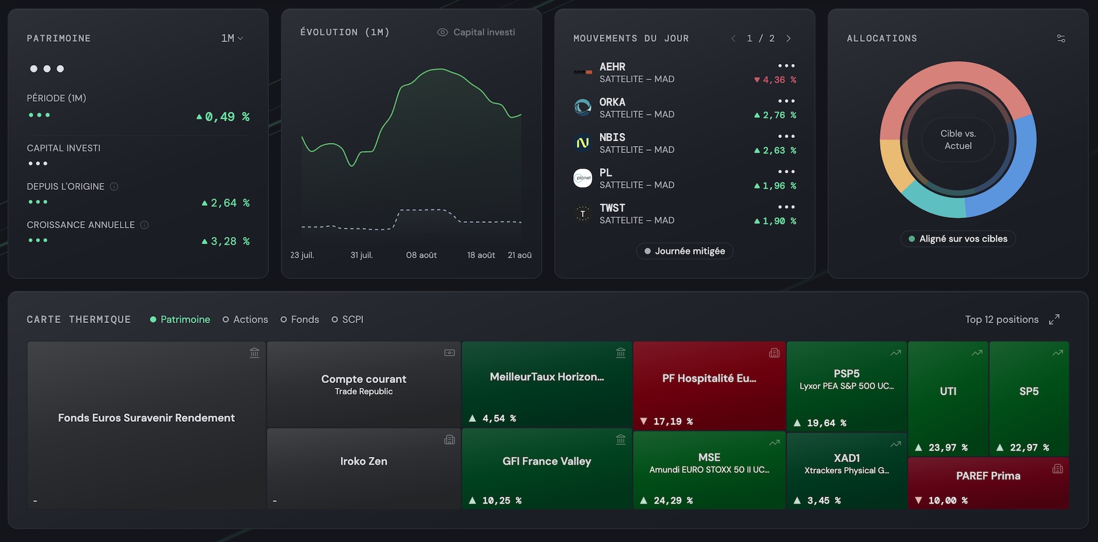The image size is (1098, 542).
Task: Expand heat map to fullscreen
Action: [1054, 320]
